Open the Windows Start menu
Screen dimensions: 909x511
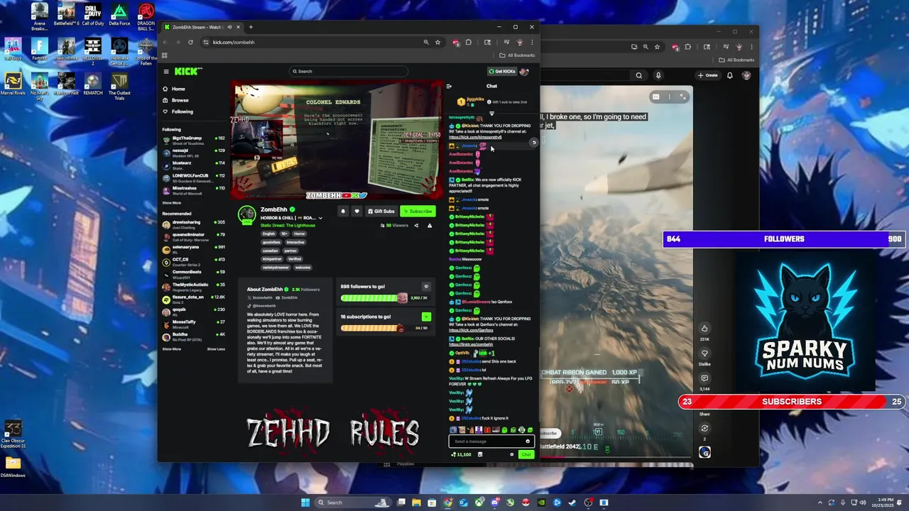(x=305, y=502)
